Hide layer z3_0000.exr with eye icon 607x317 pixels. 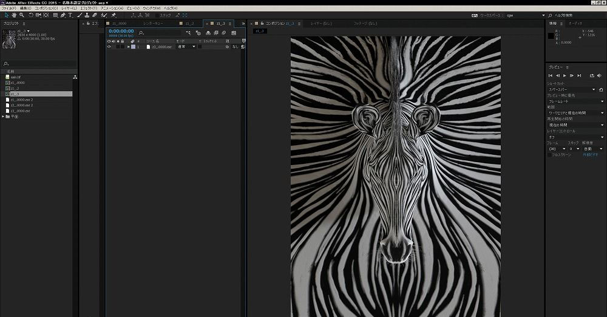click(x=109, y=46)
